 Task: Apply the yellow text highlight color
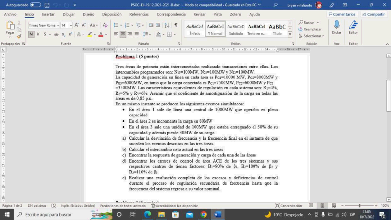[90, 34]
